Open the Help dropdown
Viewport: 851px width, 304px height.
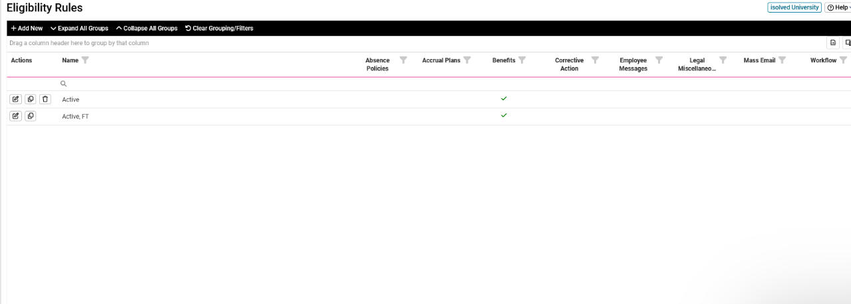click(x=838, y=7)
